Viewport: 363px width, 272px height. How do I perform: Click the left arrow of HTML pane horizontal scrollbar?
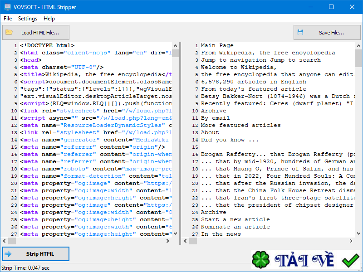(x=4, y=241)
